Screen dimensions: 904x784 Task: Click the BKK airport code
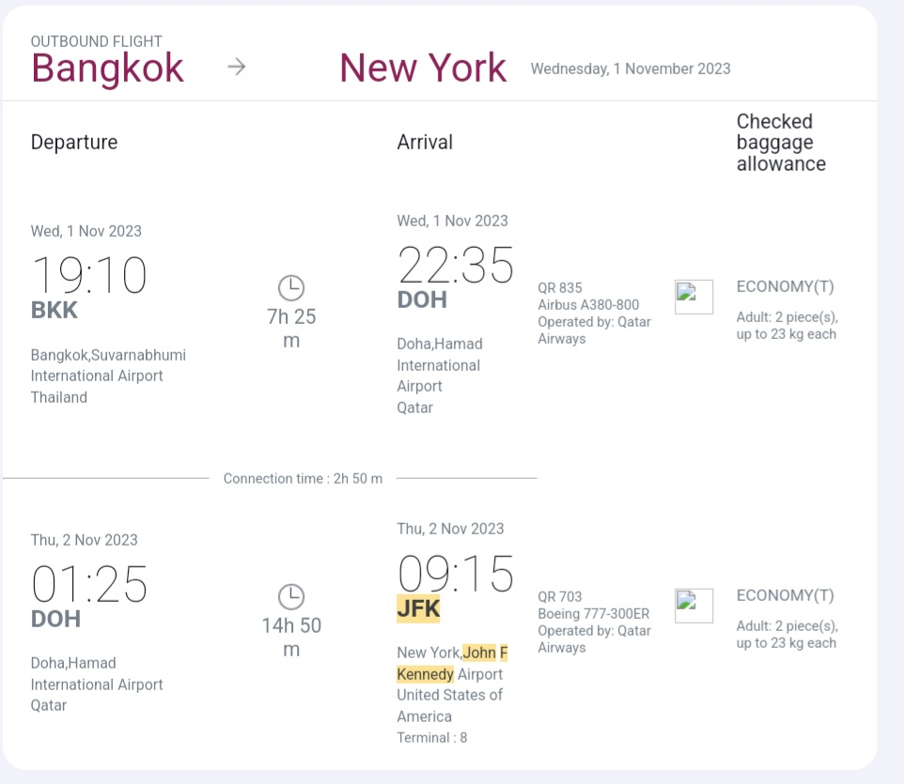click(55, 311)
